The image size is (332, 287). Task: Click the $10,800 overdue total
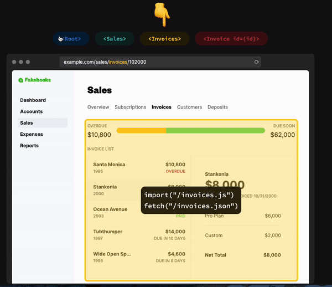pyautogui.click(x=99, y=135)
